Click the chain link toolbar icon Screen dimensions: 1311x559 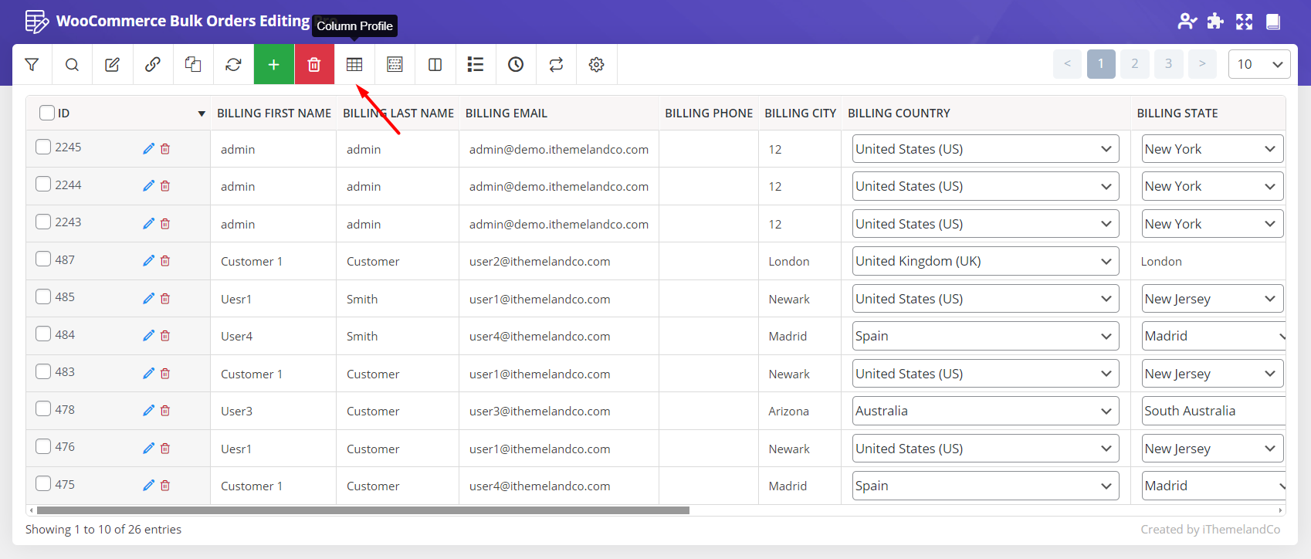(153, 65)
